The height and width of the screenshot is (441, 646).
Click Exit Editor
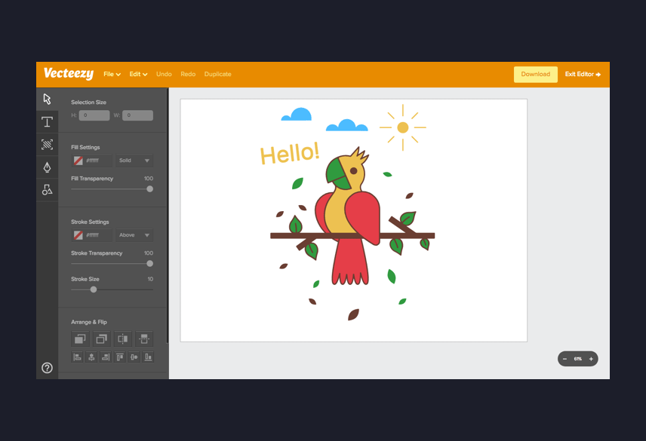[x=582, y=74]
